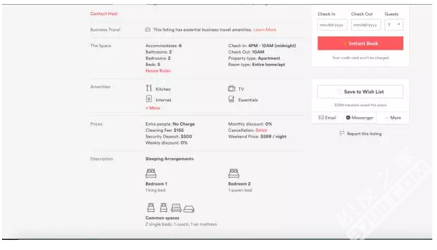Select the 'Beds: 5' text
The image size is (437, 250).
(153, 65)
